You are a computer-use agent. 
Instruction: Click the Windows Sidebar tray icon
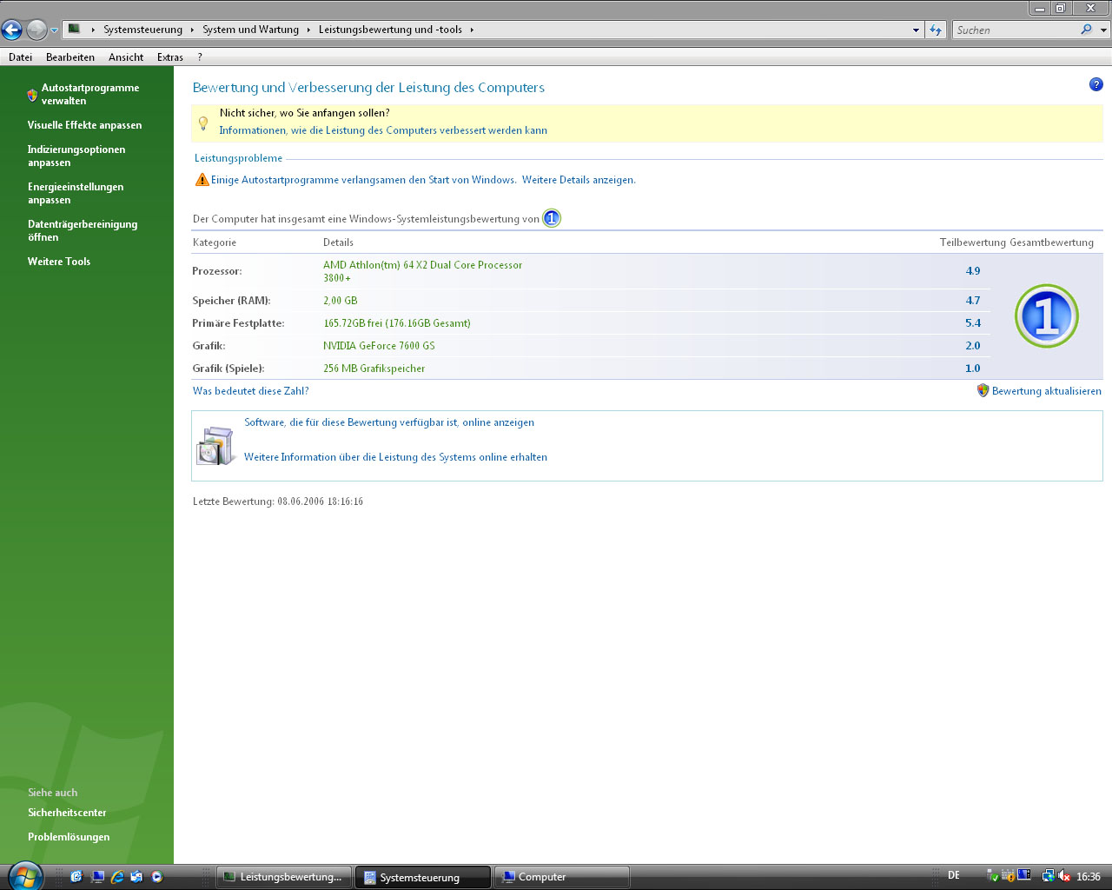coord(1024,875)
